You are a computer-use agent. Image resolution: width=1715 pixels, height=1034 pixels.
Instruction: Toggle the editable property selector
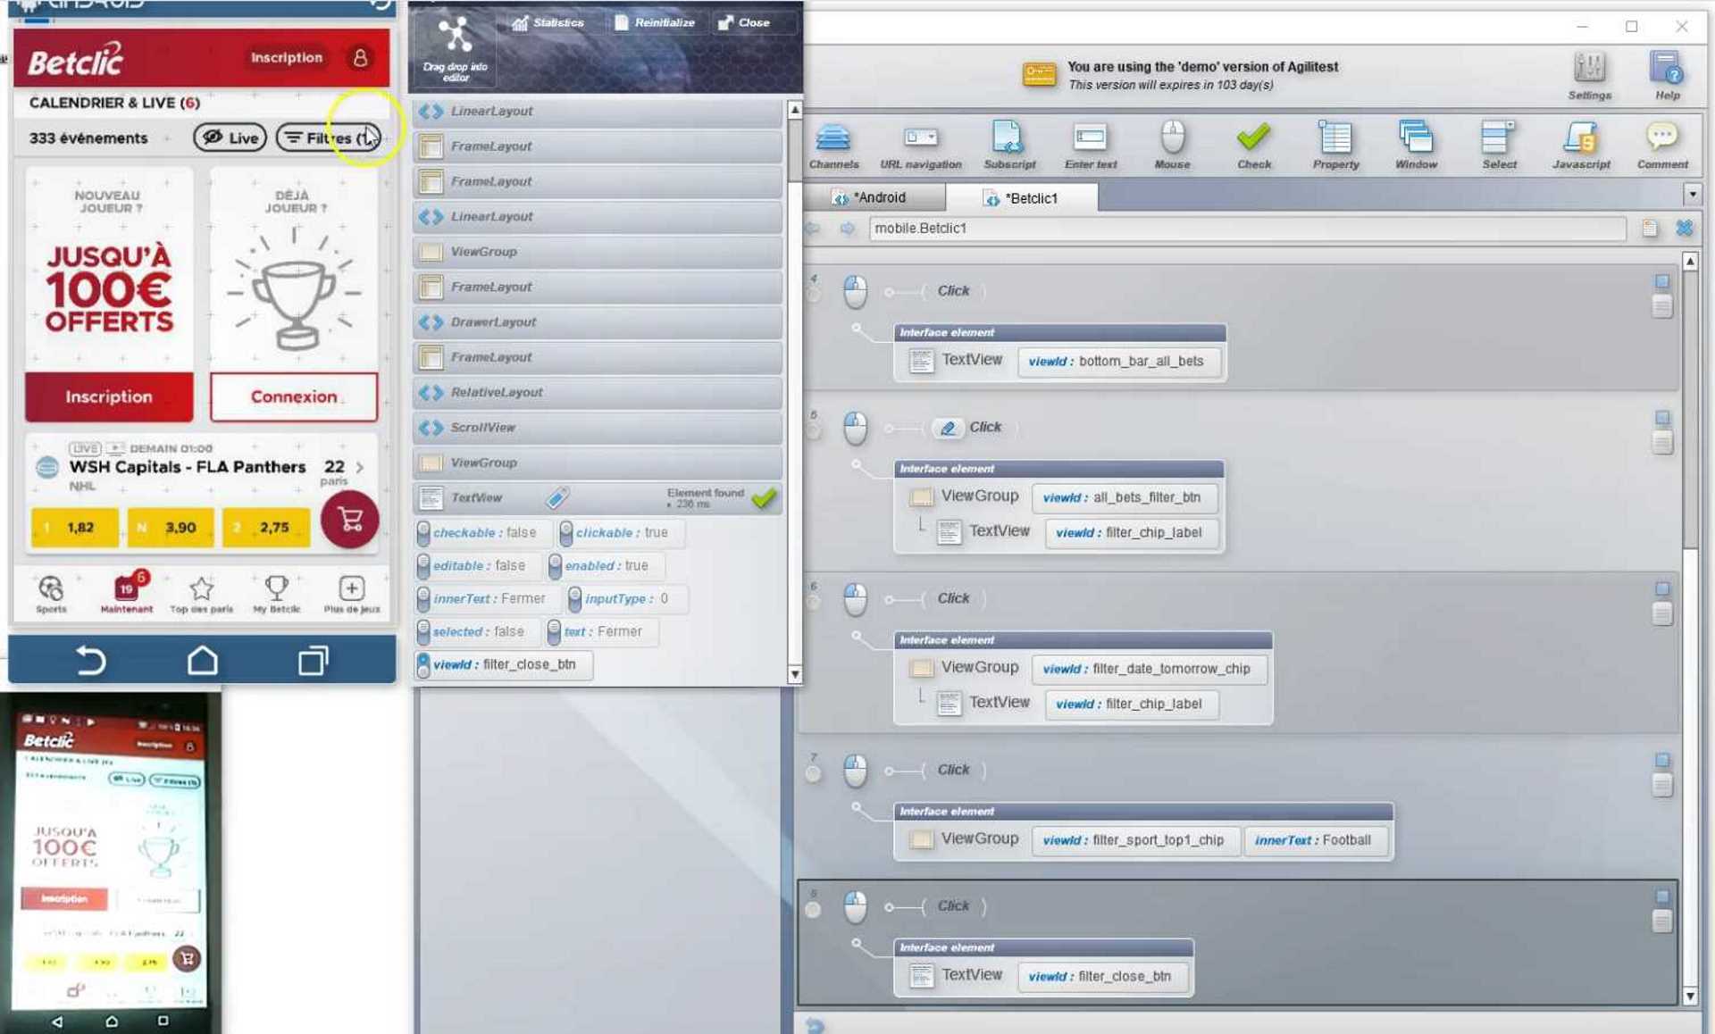tap(423, 566)
